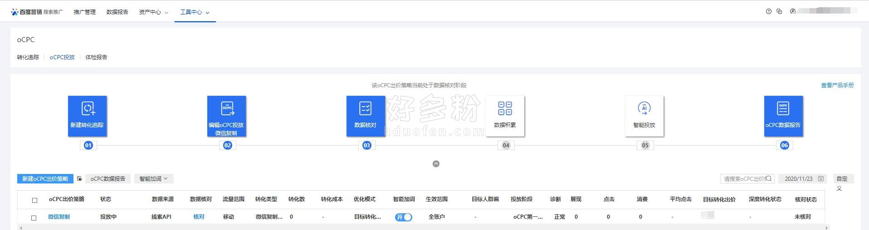Click the 投放阶段 column header

coord(522,199)
